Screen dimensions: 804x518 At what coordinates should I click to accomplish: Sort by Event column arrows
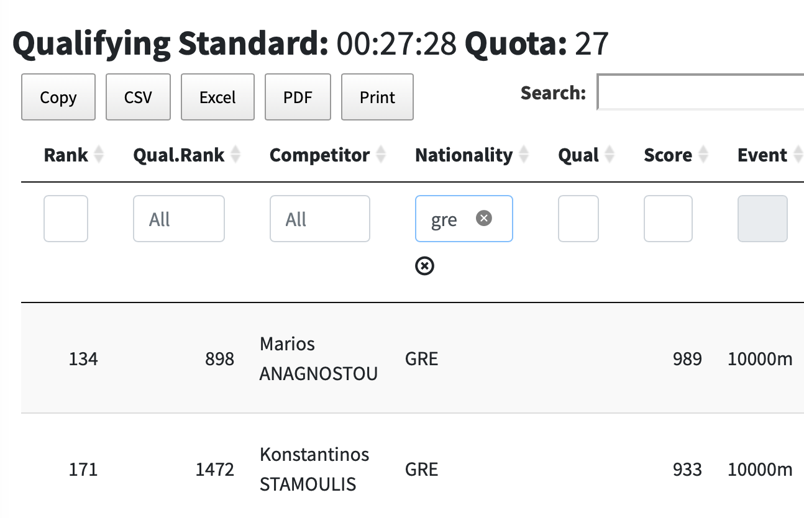[798, 155]
